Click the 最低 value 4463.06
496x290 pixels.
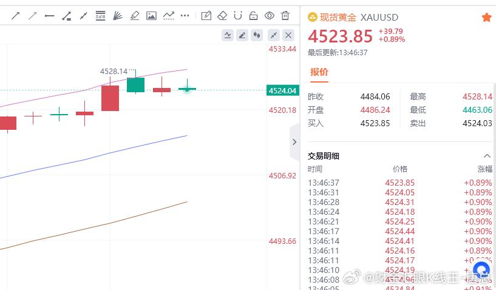pos(477,110)
